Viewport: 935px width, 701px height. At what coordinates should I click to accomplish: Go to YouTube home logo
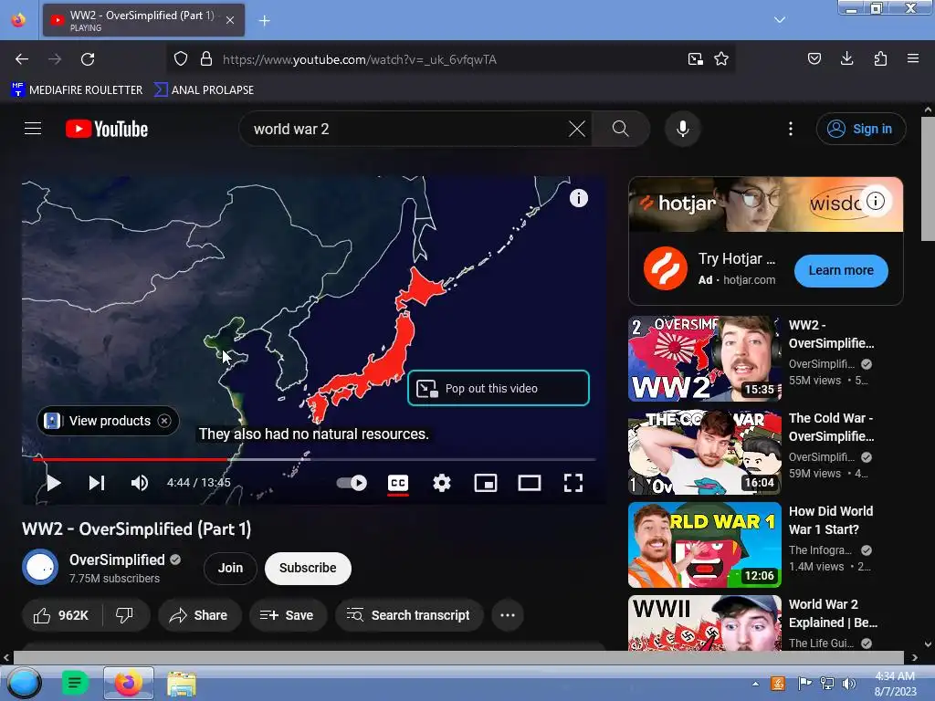107,129
